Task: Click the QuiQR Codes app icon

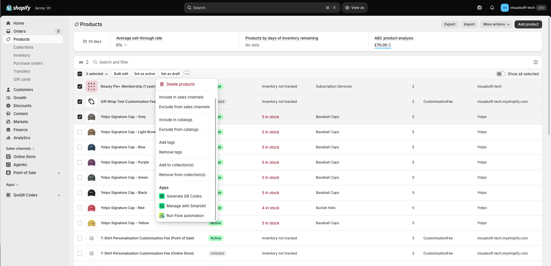Action: pyautogui.click(x=8, y=195)
